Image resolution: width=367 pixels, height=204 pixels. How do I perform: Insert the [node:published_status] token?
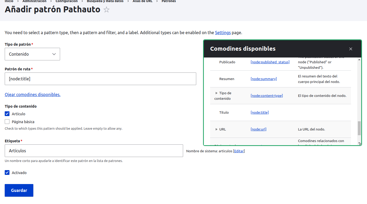(x=270, y=62)
